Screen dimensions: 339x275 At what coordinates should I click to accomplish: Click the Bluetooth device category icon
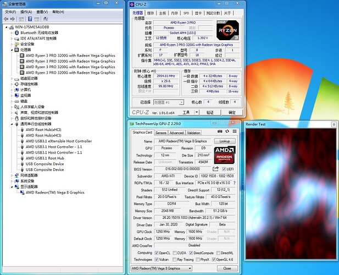[17, 32]
